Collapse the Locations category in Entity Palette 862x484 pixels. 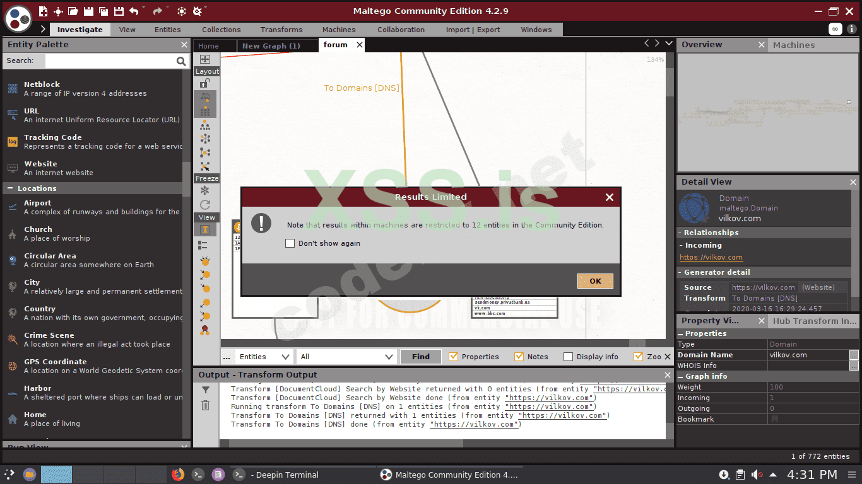[x=10, y=188]
